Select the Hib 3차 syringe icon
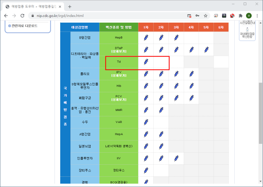Image resolution: width=263 pixels, height=187 pixels. click(176, 86)
